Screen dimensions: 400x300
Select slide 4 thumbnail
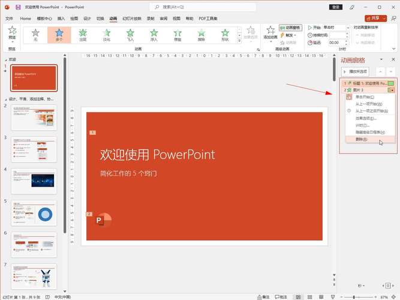34,181
